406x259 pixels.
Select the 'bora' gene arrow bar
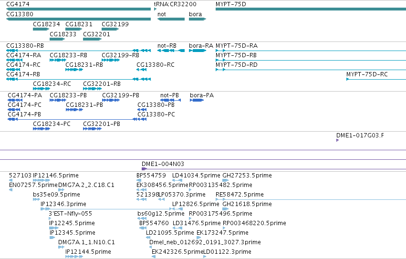pyautogui.click(x=198, y=19)
